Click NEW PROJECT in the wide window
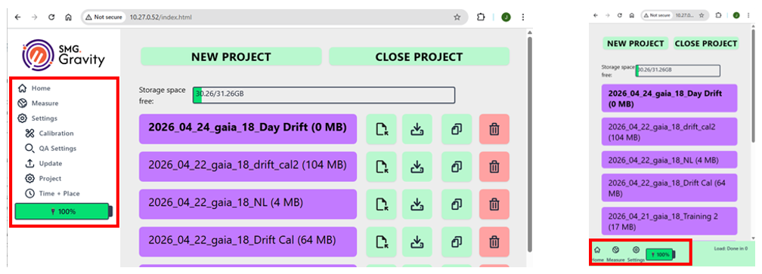Image resolution: width=762 pixels, height=274 pixels. tap(231, 57)
